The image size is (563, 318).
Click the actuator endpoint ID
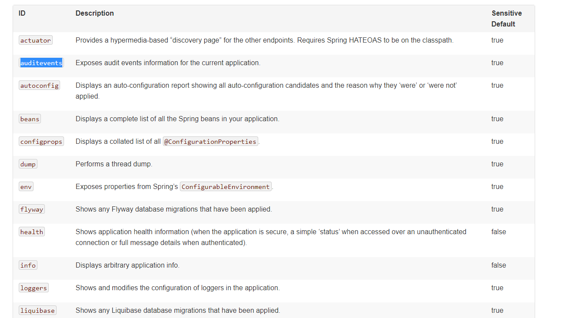tap(36, 40)
